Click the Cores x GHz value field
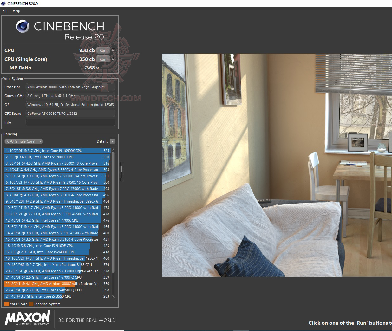The image size is (392, 331). click(x=70, y=96)
